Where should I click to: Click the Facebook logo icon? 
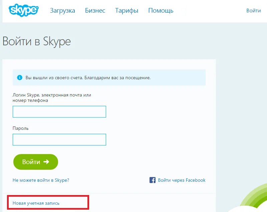click(153, 180)
